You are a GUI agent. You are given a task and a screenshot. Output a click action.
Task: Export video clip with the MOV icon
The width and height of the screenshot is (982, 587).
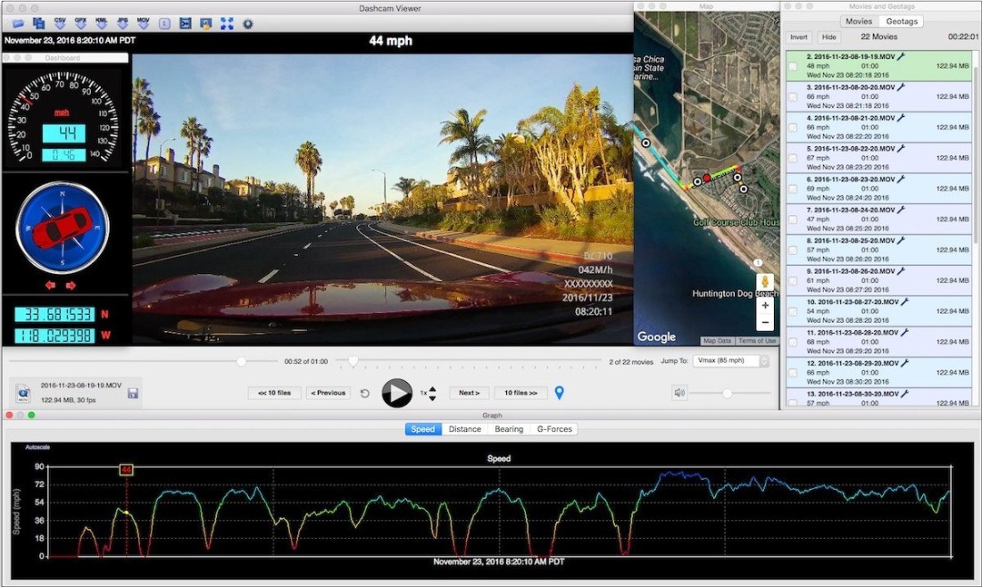[x=143, y=22]
